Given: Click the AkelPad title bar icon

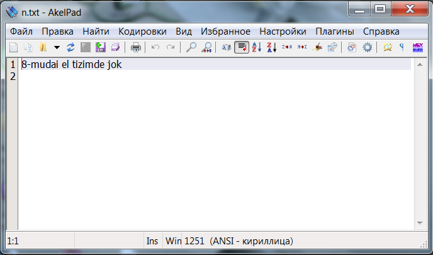Looking at the screenshot, I should coord(12,12).
